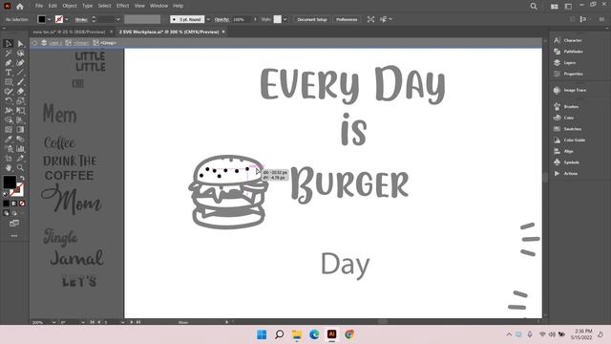611x344 pixels.
Task: Set paint mode to Gradient
Action: pos(14,204)
